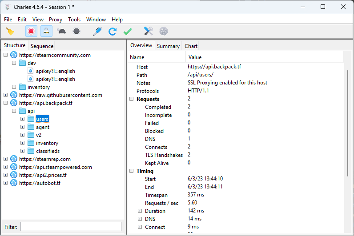Open the View menu

[x=38, y=20]
